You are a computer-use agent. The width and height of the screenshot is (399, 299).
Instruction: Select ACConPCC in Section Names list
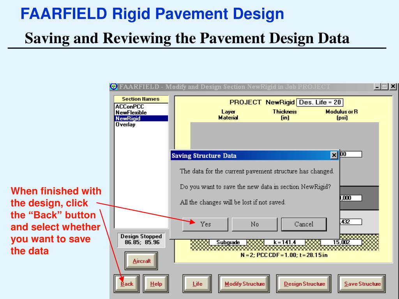coord(141,107)
